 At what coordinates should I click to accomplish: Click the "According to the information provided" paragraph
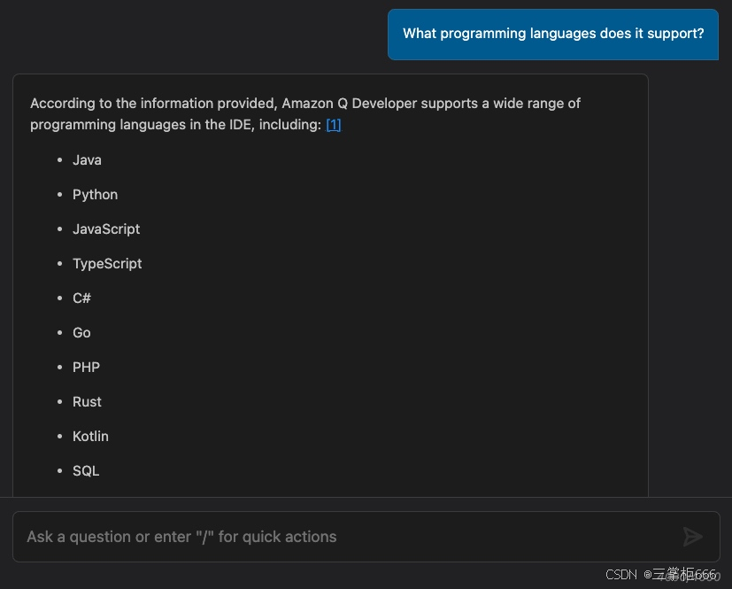coord(305,114)
